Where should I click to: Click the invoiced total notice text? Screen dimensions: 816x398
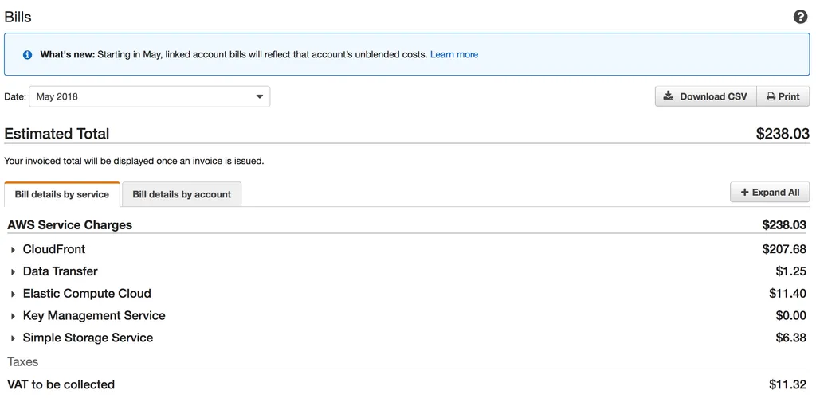134,161
